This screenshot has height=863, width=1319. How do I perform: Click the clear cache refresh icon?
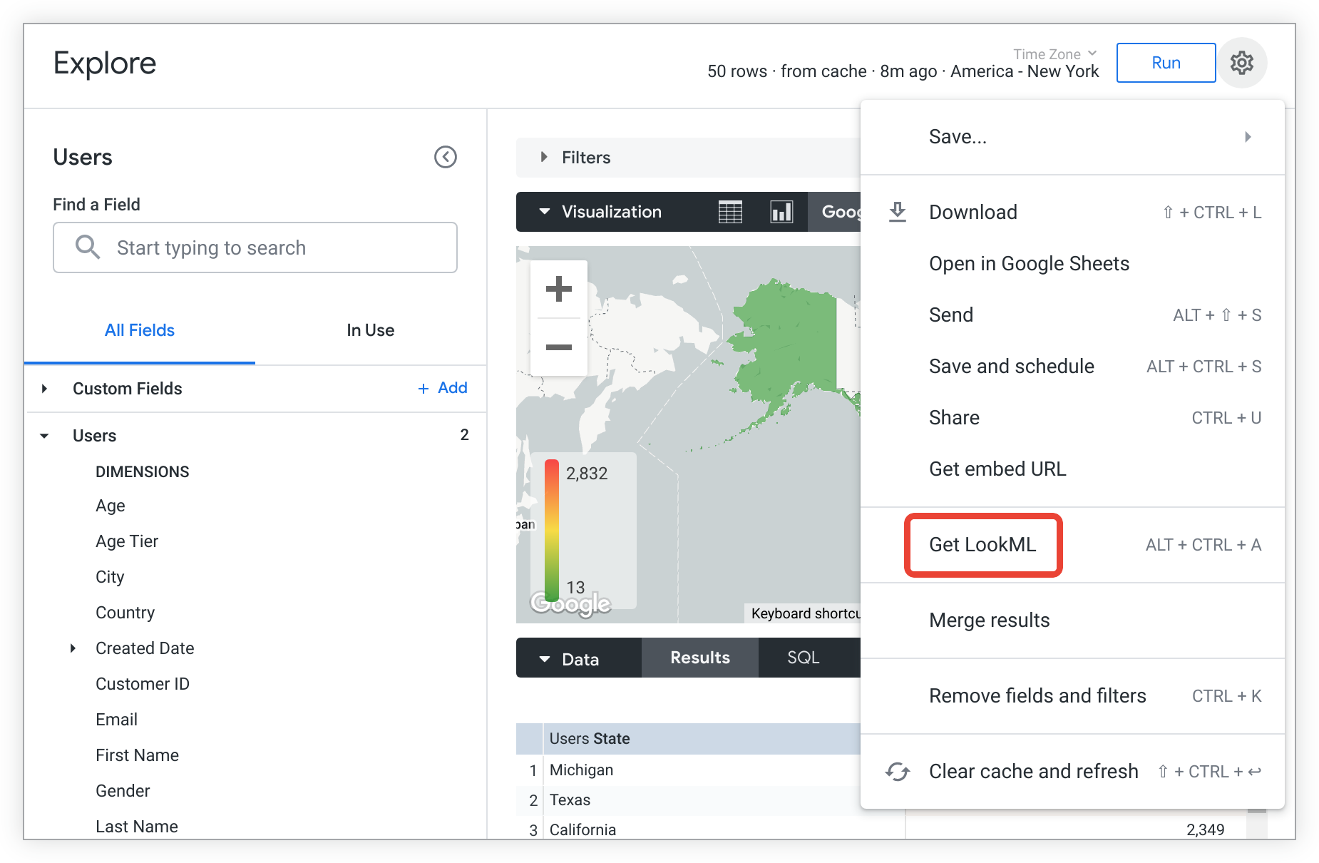pos(898,771)
